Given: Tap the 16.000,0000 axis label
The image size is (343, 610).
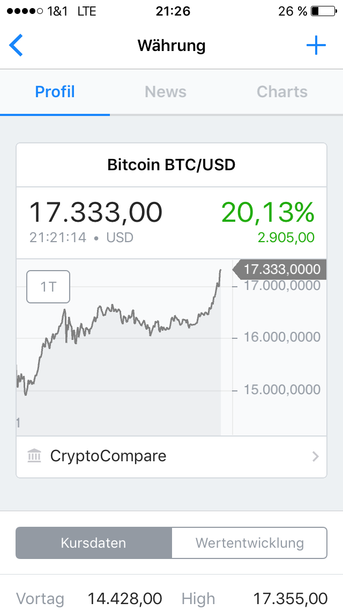Looking at the screenshot, I should pyautogui.click(x=282, y=337).
